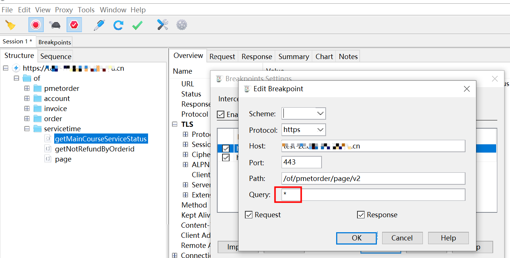Toggle the first breakpoint row checkbox

pos(226,148)
